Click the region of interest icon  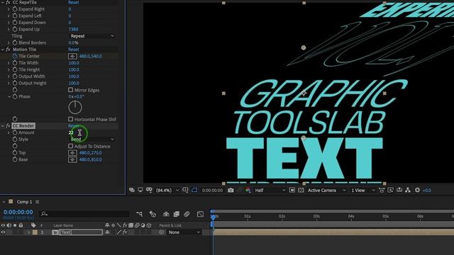pyautogui.click(x=292, y=191)
